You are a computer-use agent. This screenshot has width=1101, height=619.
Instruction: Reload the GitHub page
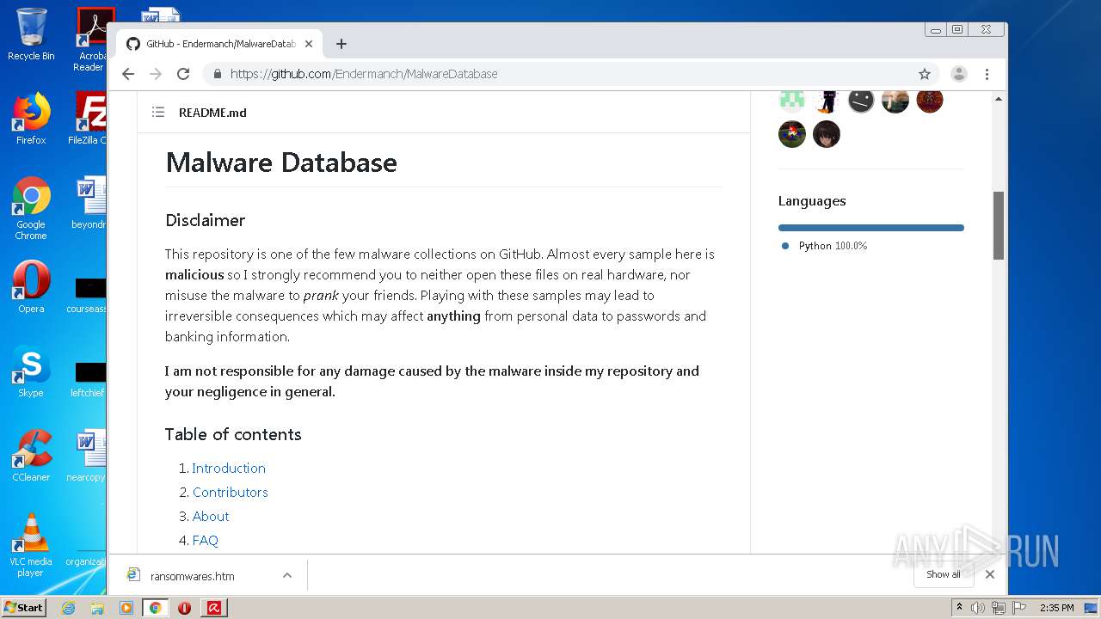point(183,74)
